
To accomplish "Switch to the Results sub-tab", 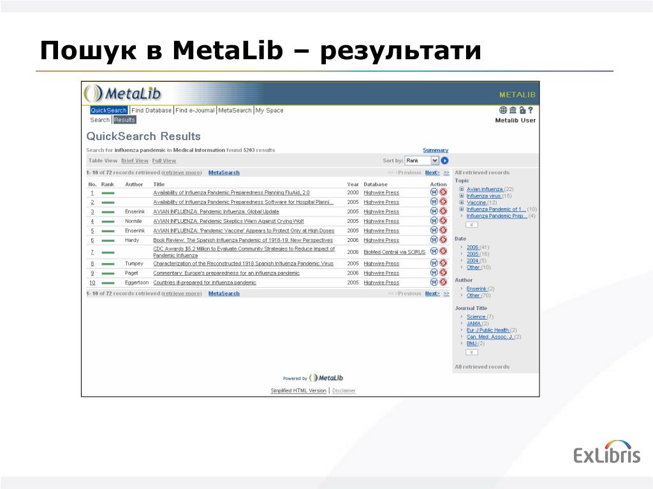I will click(x=124, y=120).
